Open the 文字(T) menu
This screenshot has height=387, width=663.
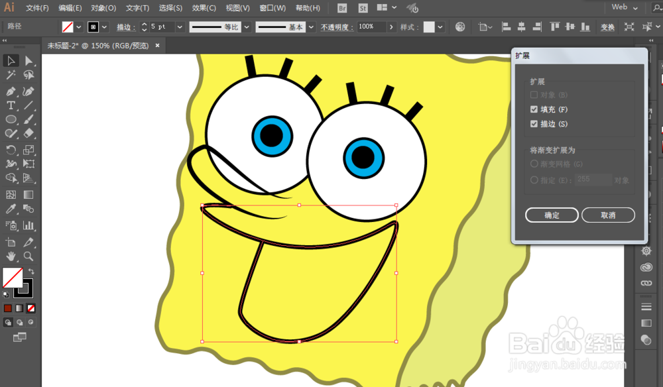[x=137, y=8]
